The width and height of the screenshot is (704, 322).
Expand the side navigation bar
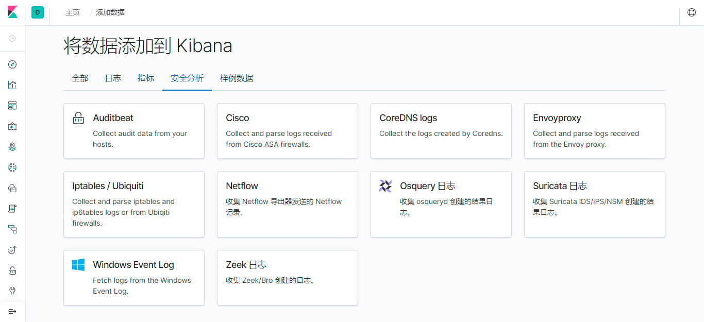(12, 311)
